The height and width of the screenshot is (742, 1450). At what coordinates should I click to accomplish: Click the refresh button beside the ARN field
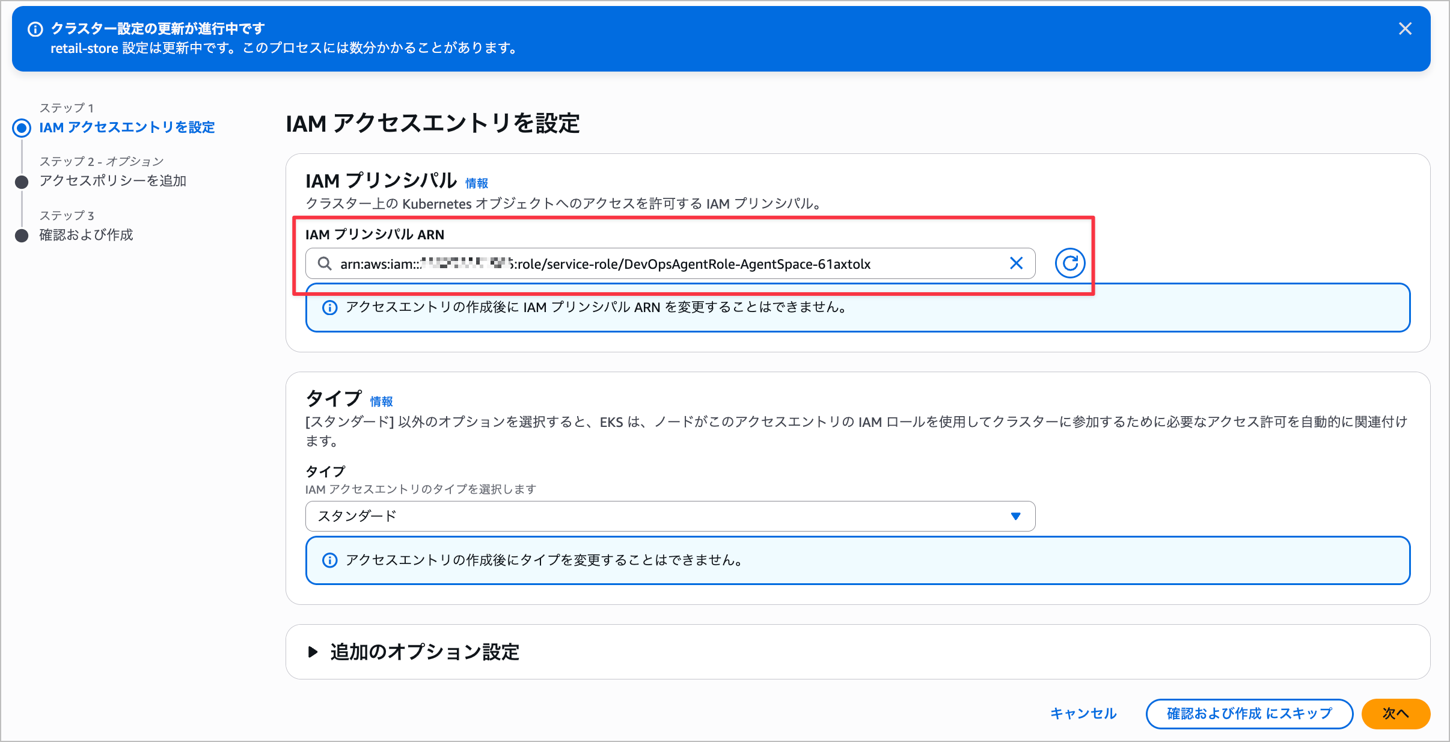tap(1070, 263)
